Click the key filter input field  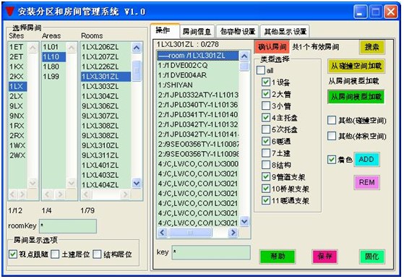(x=211, y=252)
